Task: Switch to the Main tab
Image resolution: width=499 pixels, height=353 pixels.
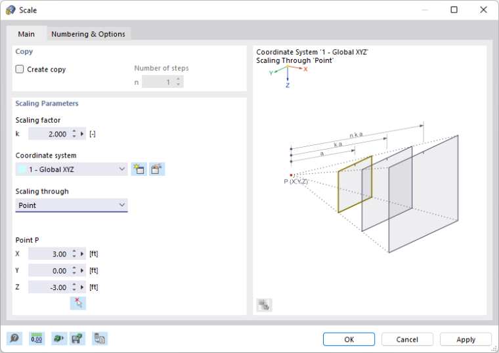Action: [26, 33]
